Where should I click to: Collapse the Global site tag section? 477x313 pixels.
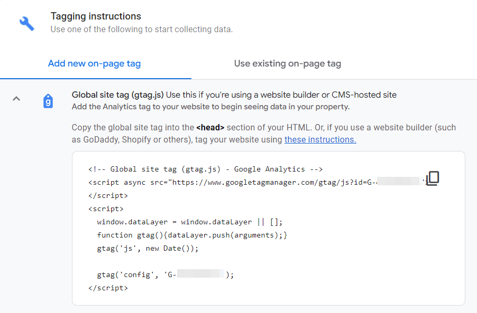pos(16,99)
